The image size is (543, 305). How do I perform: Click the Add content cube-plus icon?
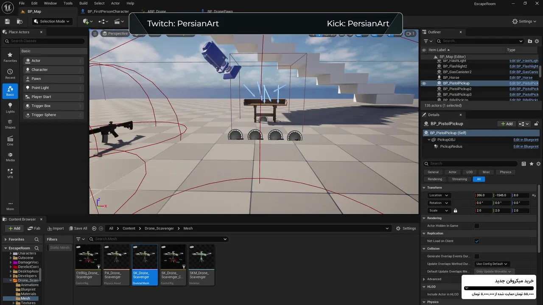(87, 21)
